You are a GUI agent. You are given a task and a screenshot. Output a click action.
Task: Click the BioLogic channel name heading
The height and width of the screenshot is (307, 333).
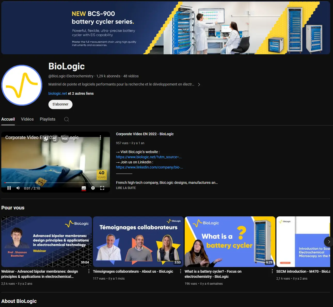coord(67,66)
